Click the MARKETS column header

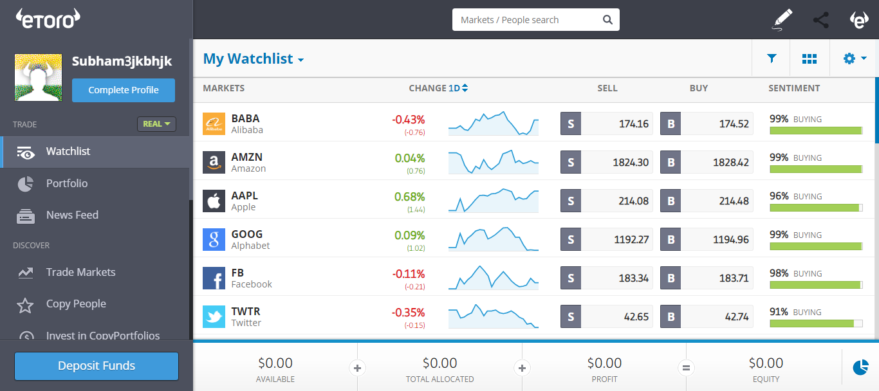(x=224, y=88)
